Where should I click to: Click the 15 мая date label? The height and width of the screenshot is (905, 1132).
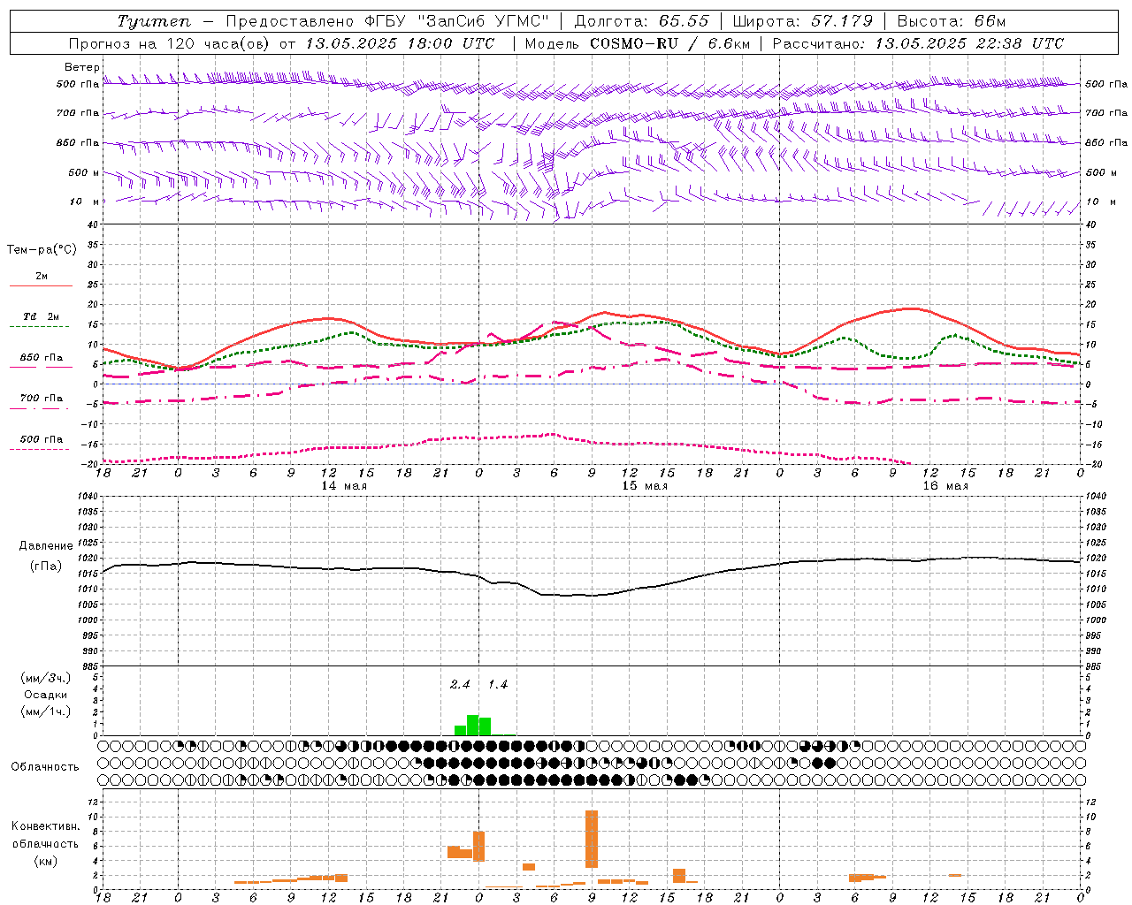pyautogui.click(x=644, y=486)
